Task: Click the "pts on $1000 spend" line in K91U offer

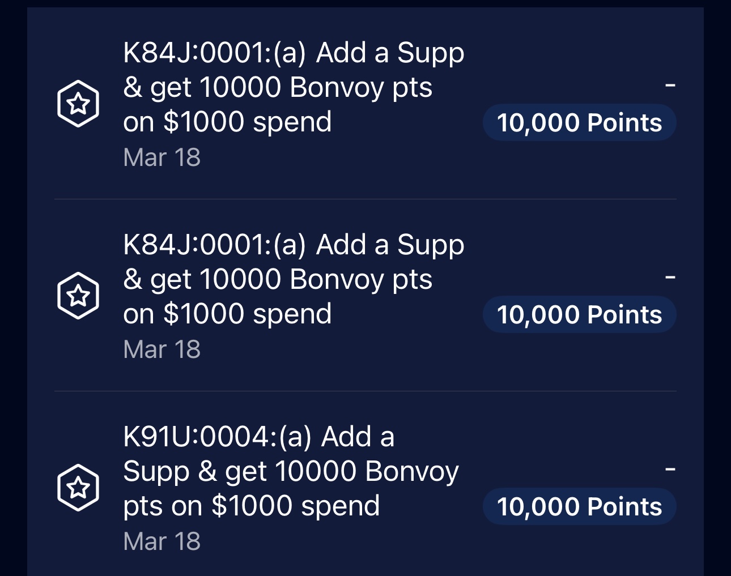Action: [x=252, y=506]
